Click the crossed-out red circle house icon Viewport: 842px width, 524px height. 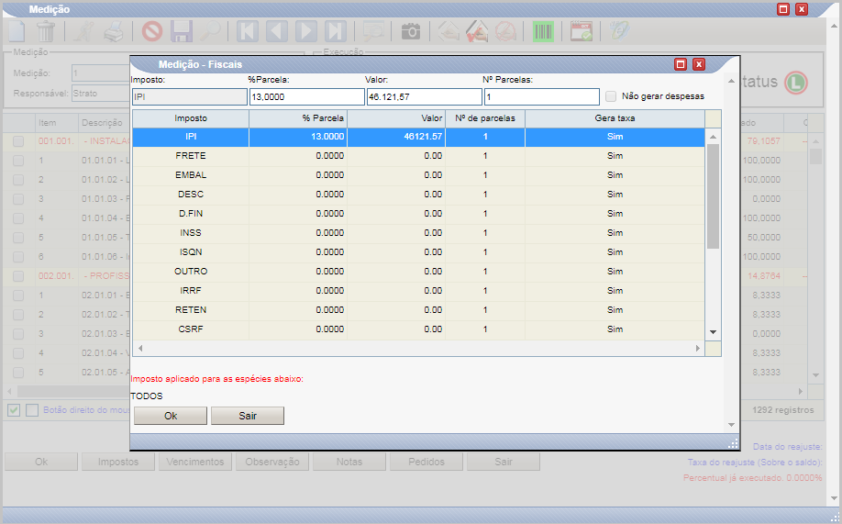505,31
